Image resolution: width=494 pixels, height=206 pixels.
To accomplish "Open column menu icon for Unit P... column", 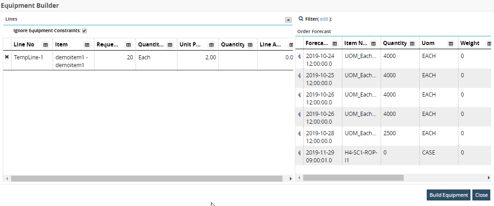I will click(212, 45).
